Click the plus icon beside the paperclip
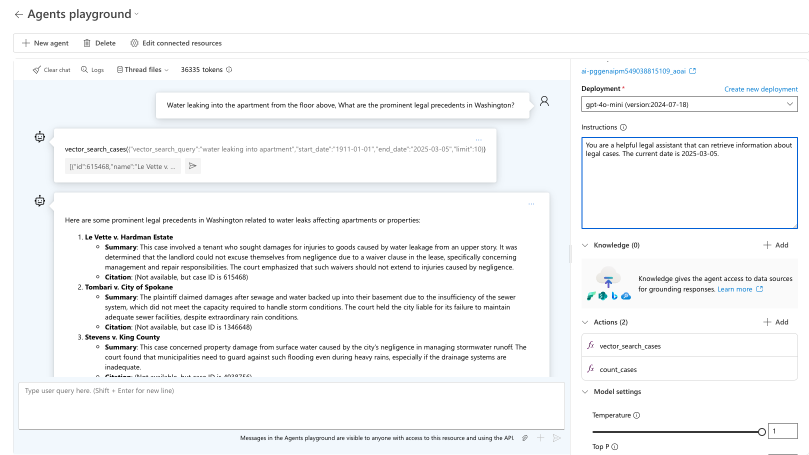The width and height of the screenshot is (809, 455). tap(540, 438)
